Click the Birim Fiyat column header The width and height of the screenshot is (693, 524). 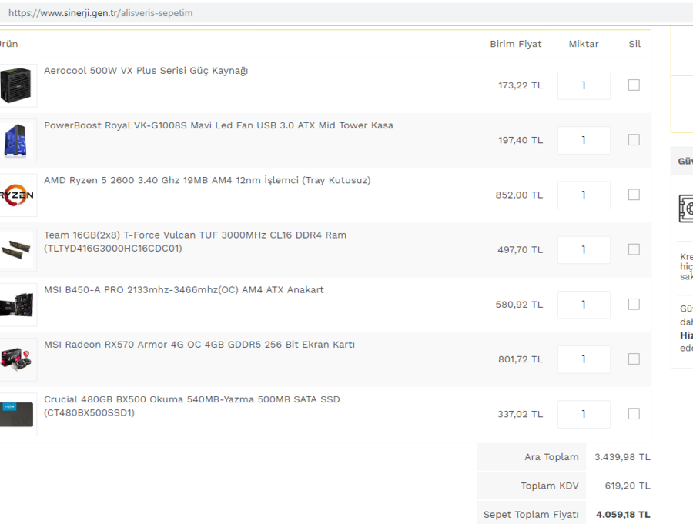pos(515,44)
